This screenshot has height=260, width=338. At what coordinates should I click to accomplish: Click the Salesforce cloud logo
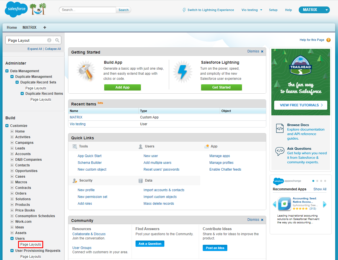[16, 9]
